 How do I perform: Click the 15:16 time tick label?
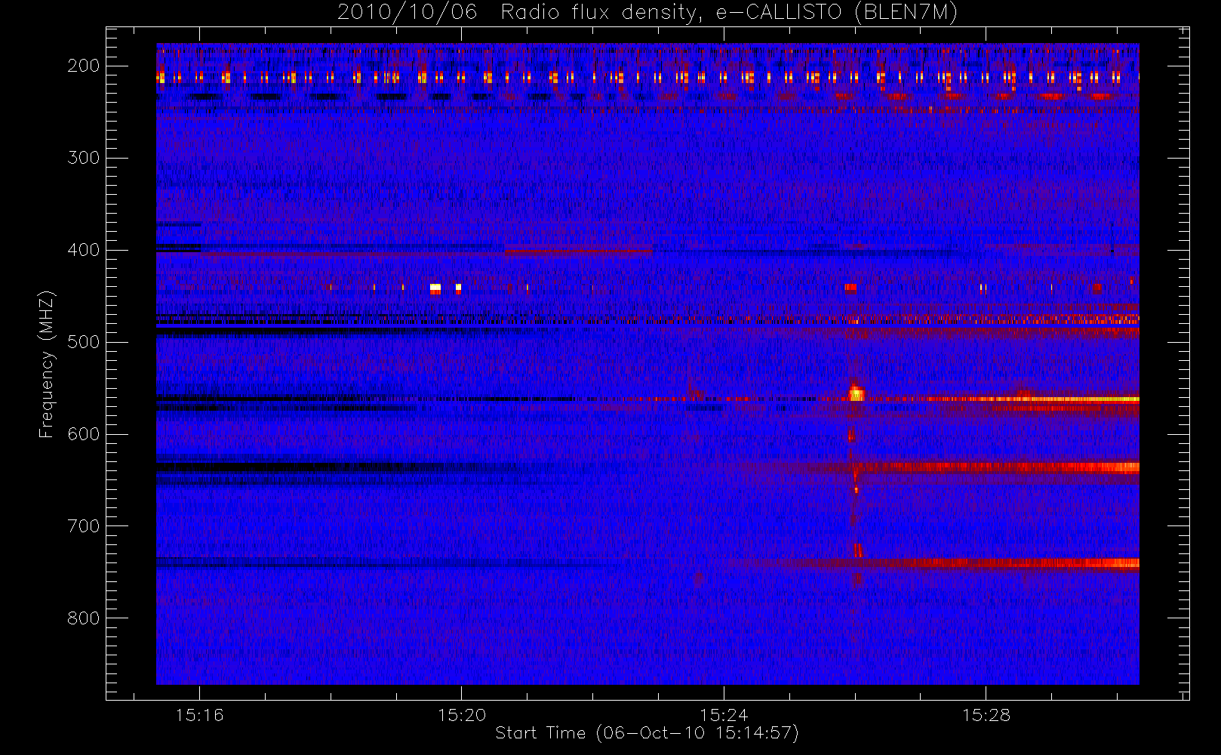tap(199, 715)
